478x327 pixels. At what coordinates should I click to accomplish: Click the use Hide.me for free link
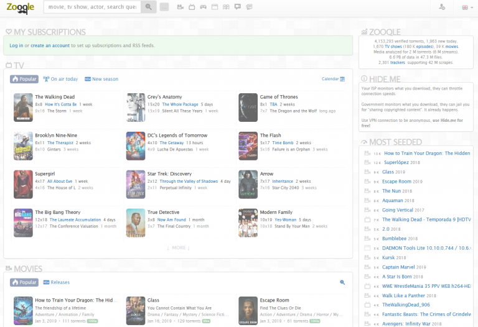[x=412, y=123]
